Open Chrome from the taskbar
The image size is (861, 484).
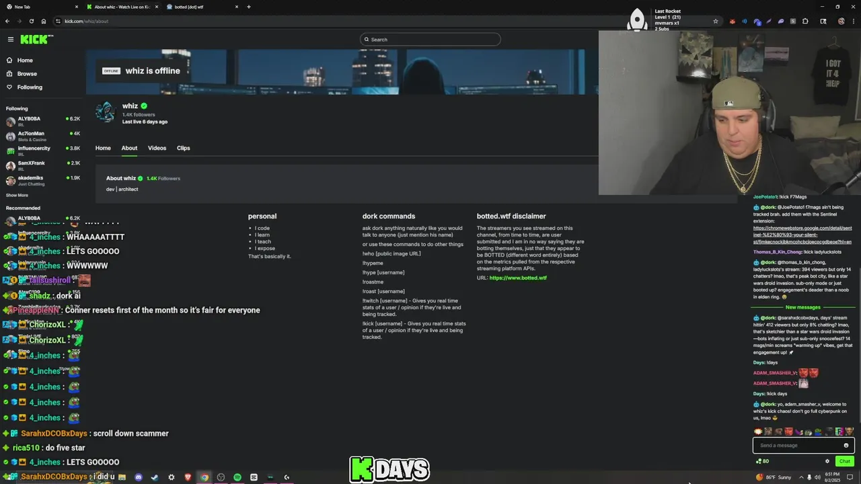point(204,477)
